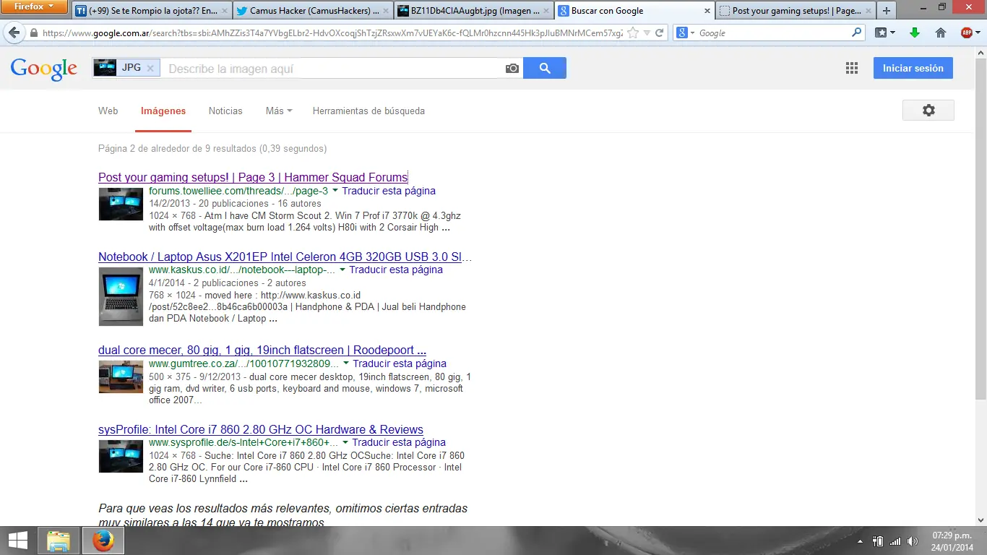Viewport: 987px width, 555px height.
Task: Click thumbnail of the sysProfile result
Action: pos(121,456)
